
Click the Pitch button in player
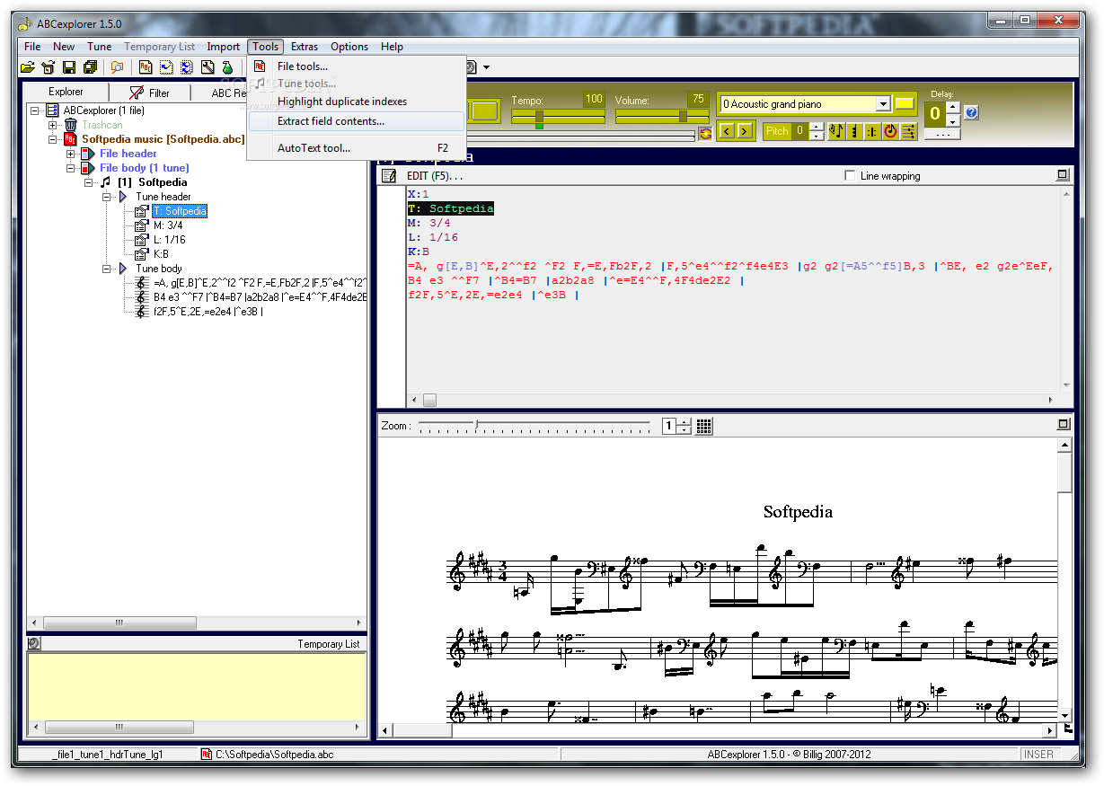coord(777,131)
